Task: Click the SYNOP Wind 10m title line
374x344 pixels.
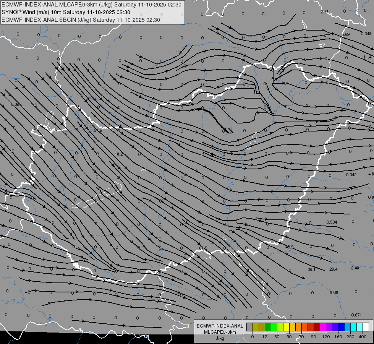Action: [x=66, y=12]
